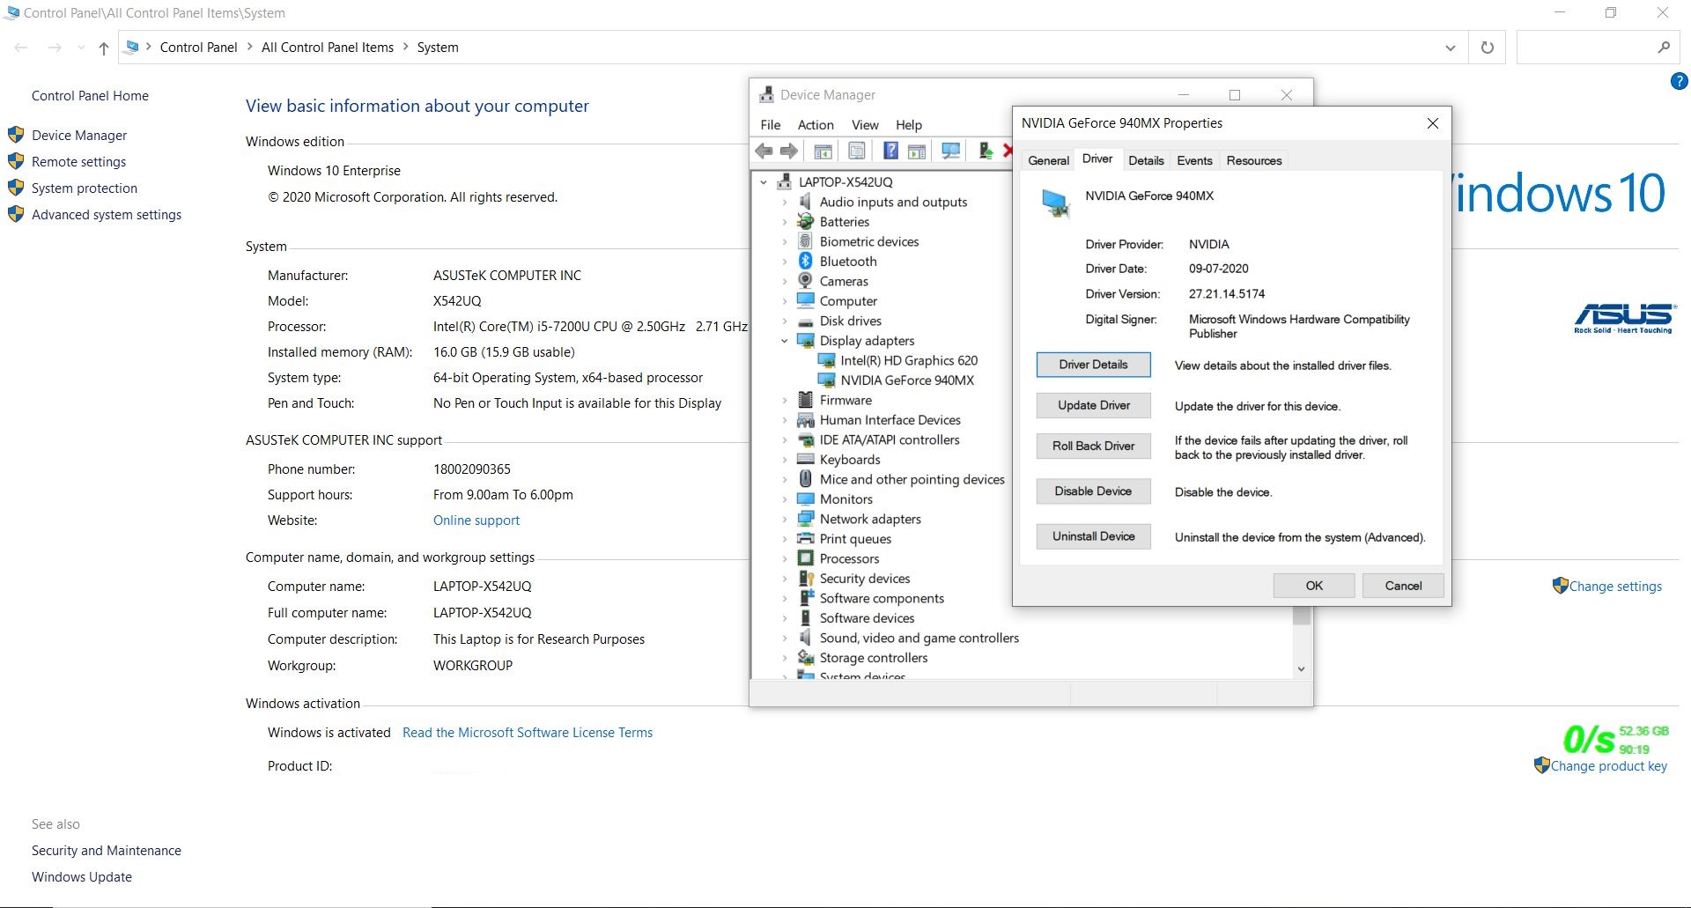Click the Up arrow in Control Panel navigation
1691x908 pixels.
pos(104,48)
